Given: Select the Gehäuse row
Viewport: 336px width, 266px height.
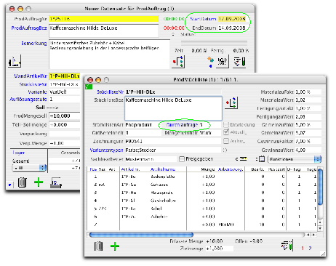Looking at the screenshot, I should pos(203,185).
